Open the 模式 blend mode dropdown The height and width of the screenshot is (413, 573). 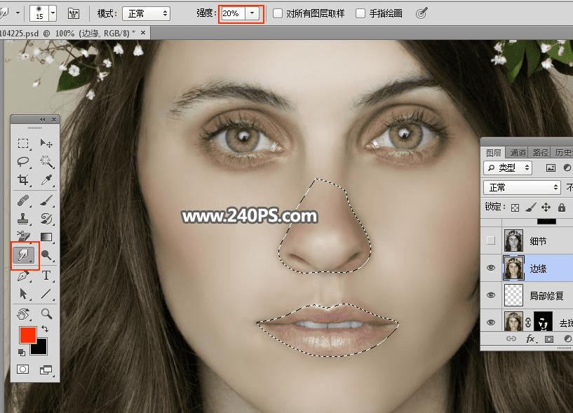pos(146,13)
